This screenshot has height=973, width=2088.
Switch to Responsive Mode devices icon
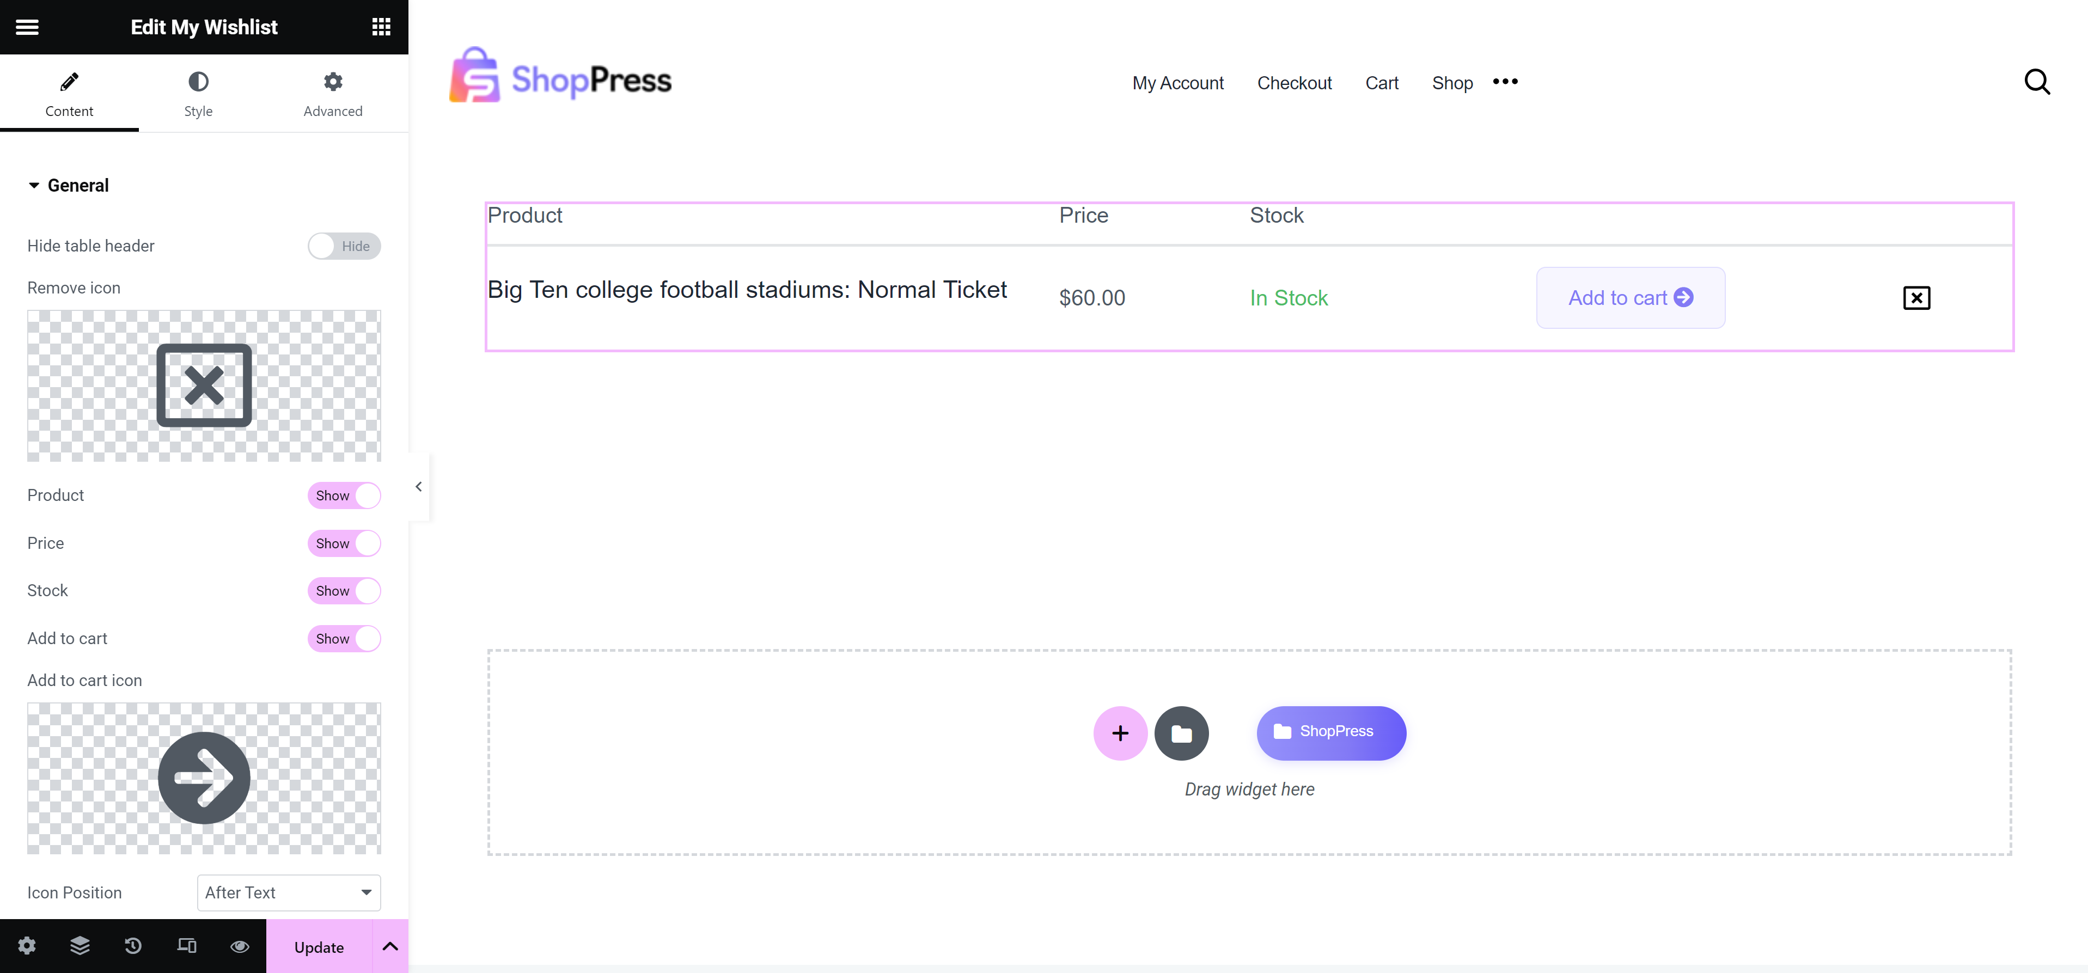[186, 945]
